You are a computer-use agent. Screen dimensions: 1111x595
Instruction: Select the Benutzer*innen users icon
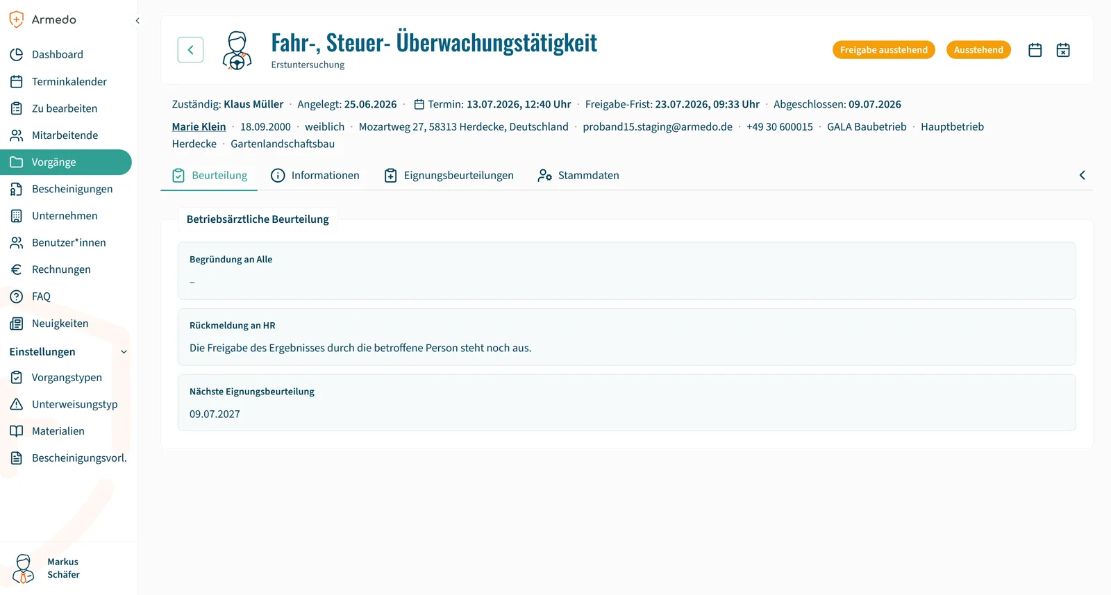point(17,242)
